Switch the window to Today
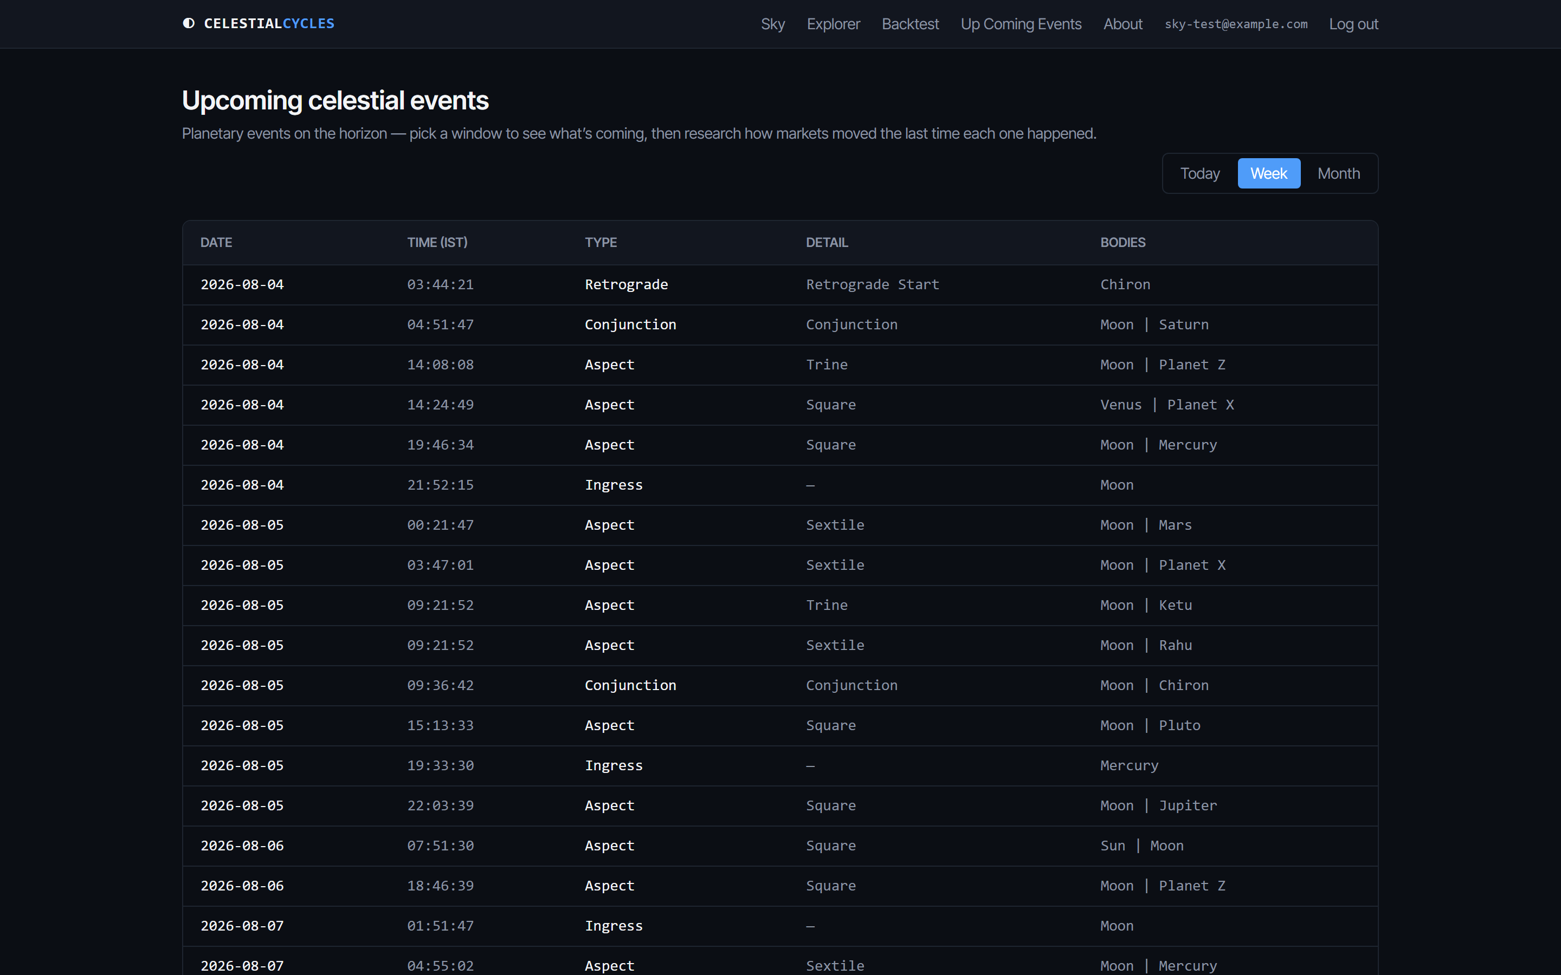1561x975 pixels. click(1200, 173)
